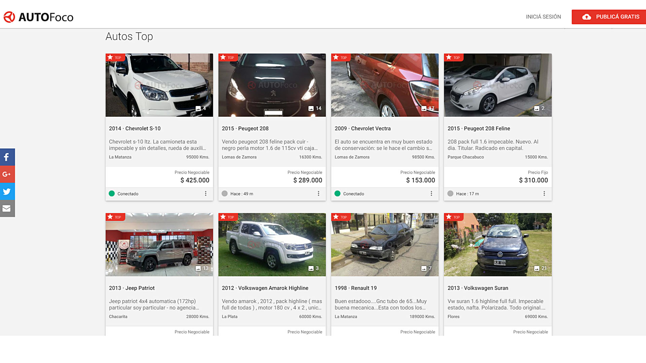Share page by email icon

(x=7, y=208)
